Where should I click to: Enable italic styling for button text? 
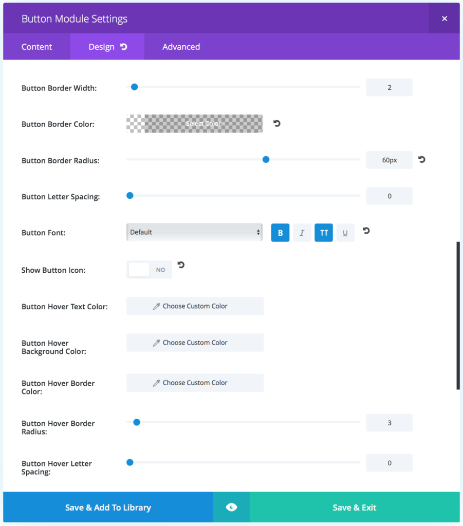click(302, 232)
